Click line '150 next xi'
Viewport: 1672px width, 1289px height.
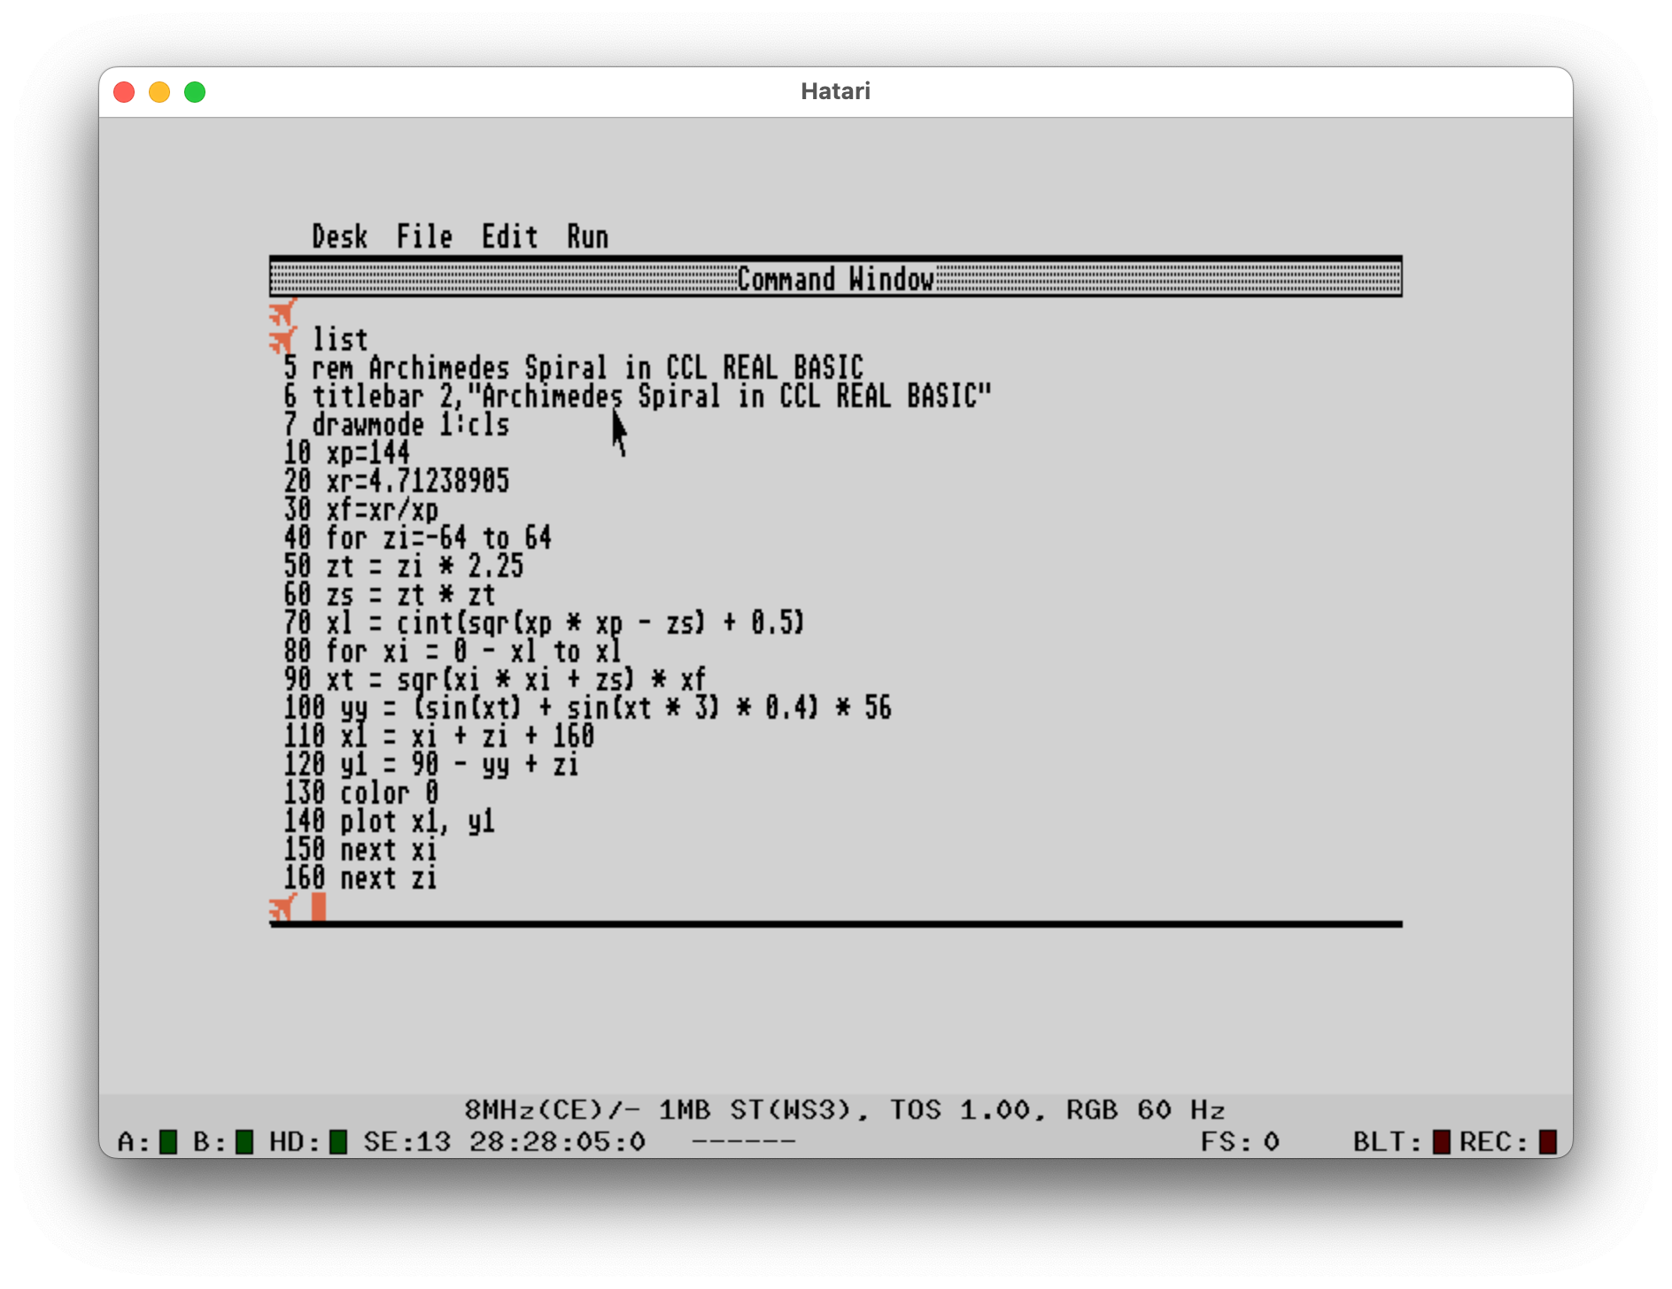[360, 849]
